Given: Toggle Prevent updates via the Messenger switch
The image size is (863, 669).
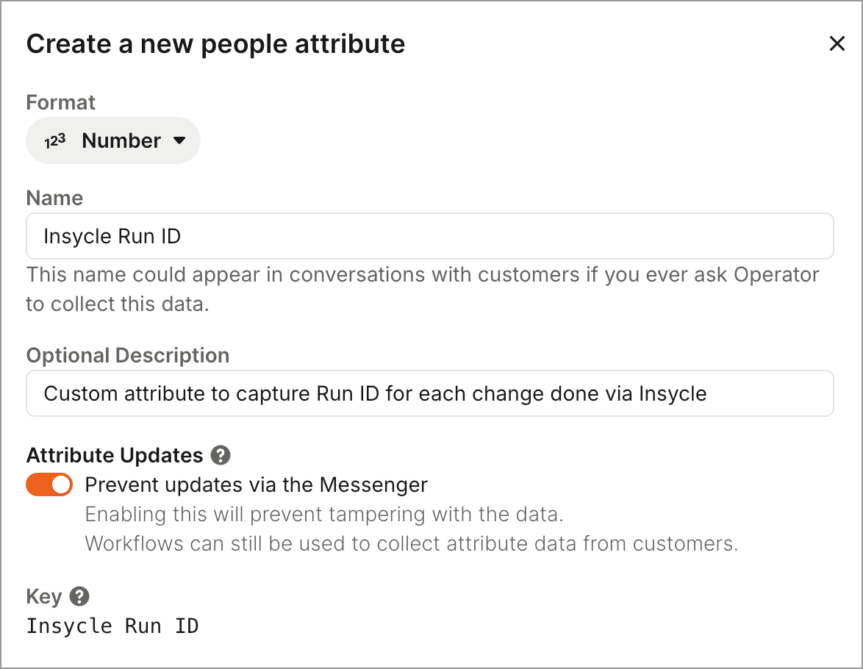Looking at the screenshot, I should (x=49, y=484).
